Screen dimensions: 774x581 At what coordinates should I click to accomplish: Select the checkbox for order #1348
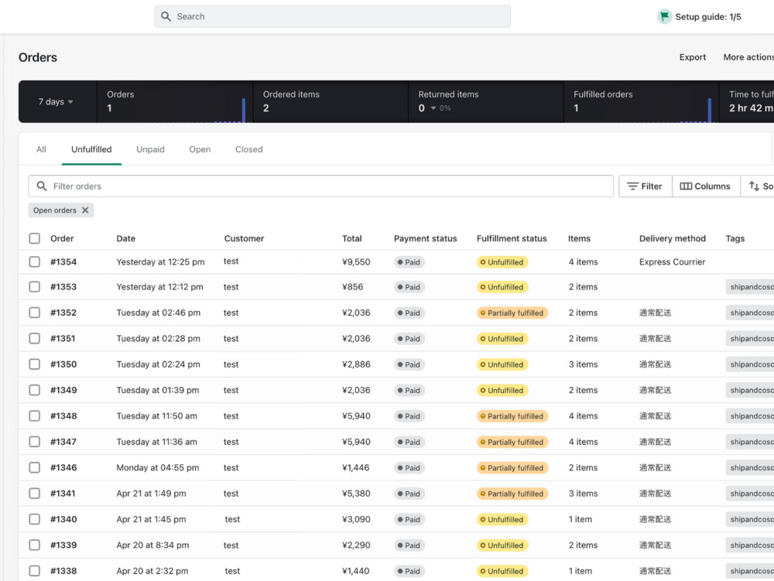35,416
